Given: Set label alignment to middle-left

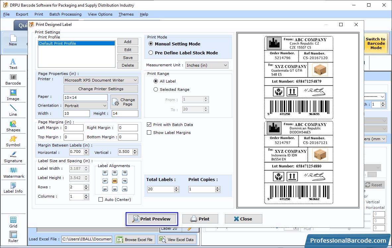Looking at the screenshot, I should click(x=105, y=181).
